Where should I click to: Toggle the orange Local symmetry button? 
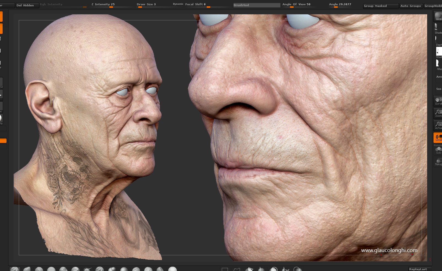point(438,137)
